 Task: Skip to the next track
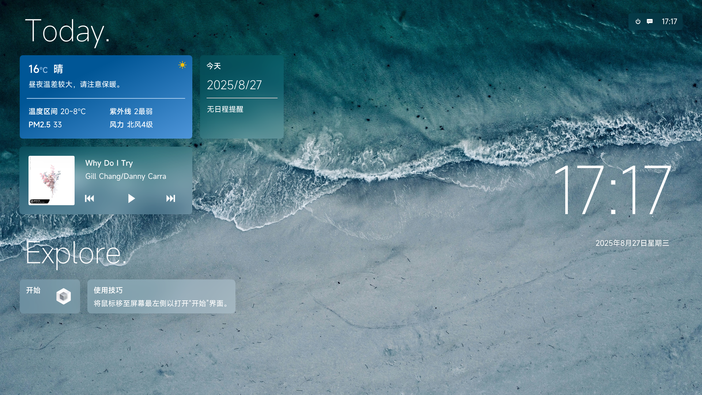(x=170, y=198)
